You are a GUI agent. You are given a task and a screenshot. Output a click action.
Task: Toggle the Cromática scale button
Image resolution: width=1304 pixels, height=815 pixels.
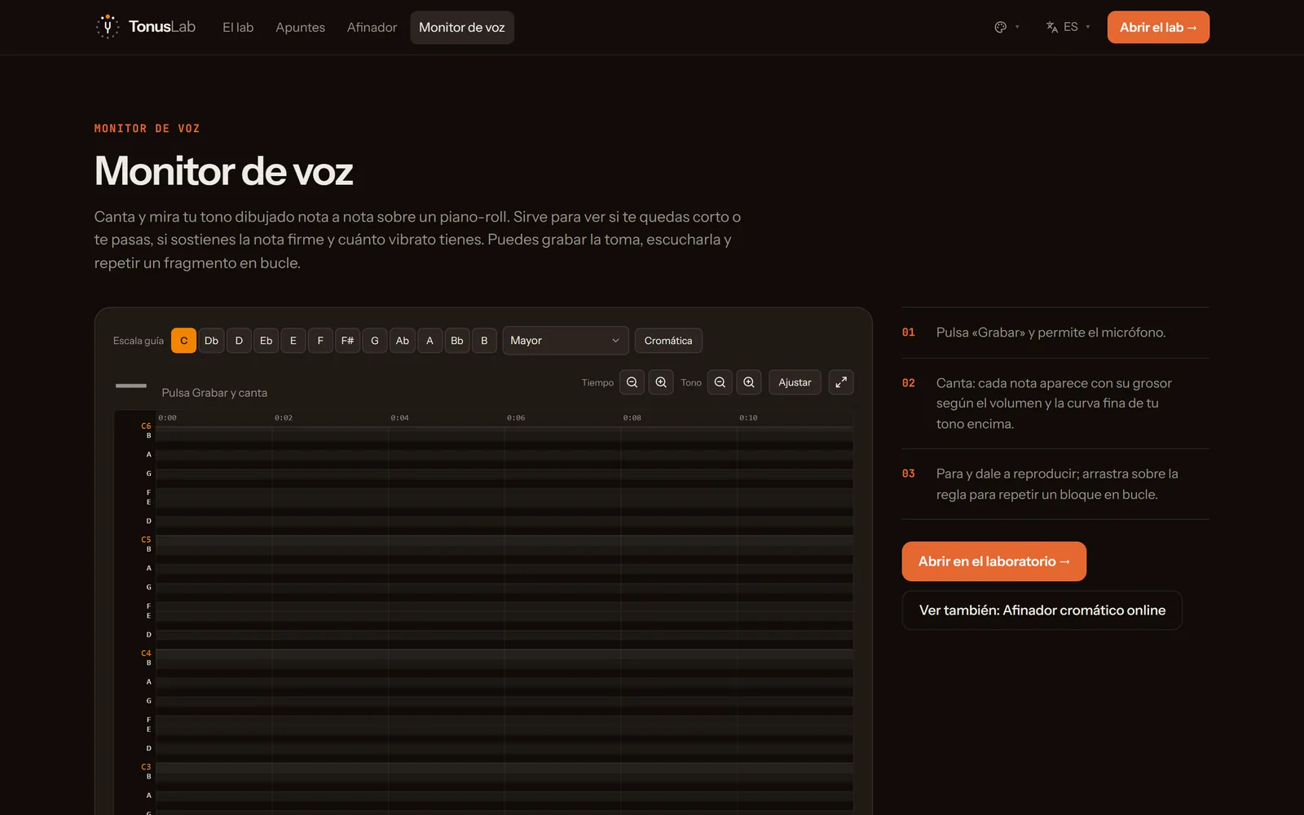point(668,341)
